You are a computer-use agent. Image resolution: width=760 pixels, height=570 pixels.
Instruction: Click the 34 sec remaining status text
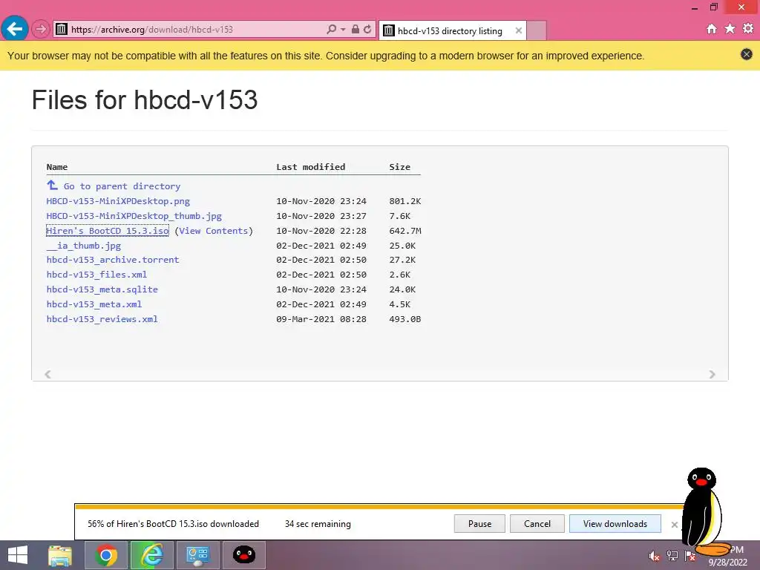318,524
